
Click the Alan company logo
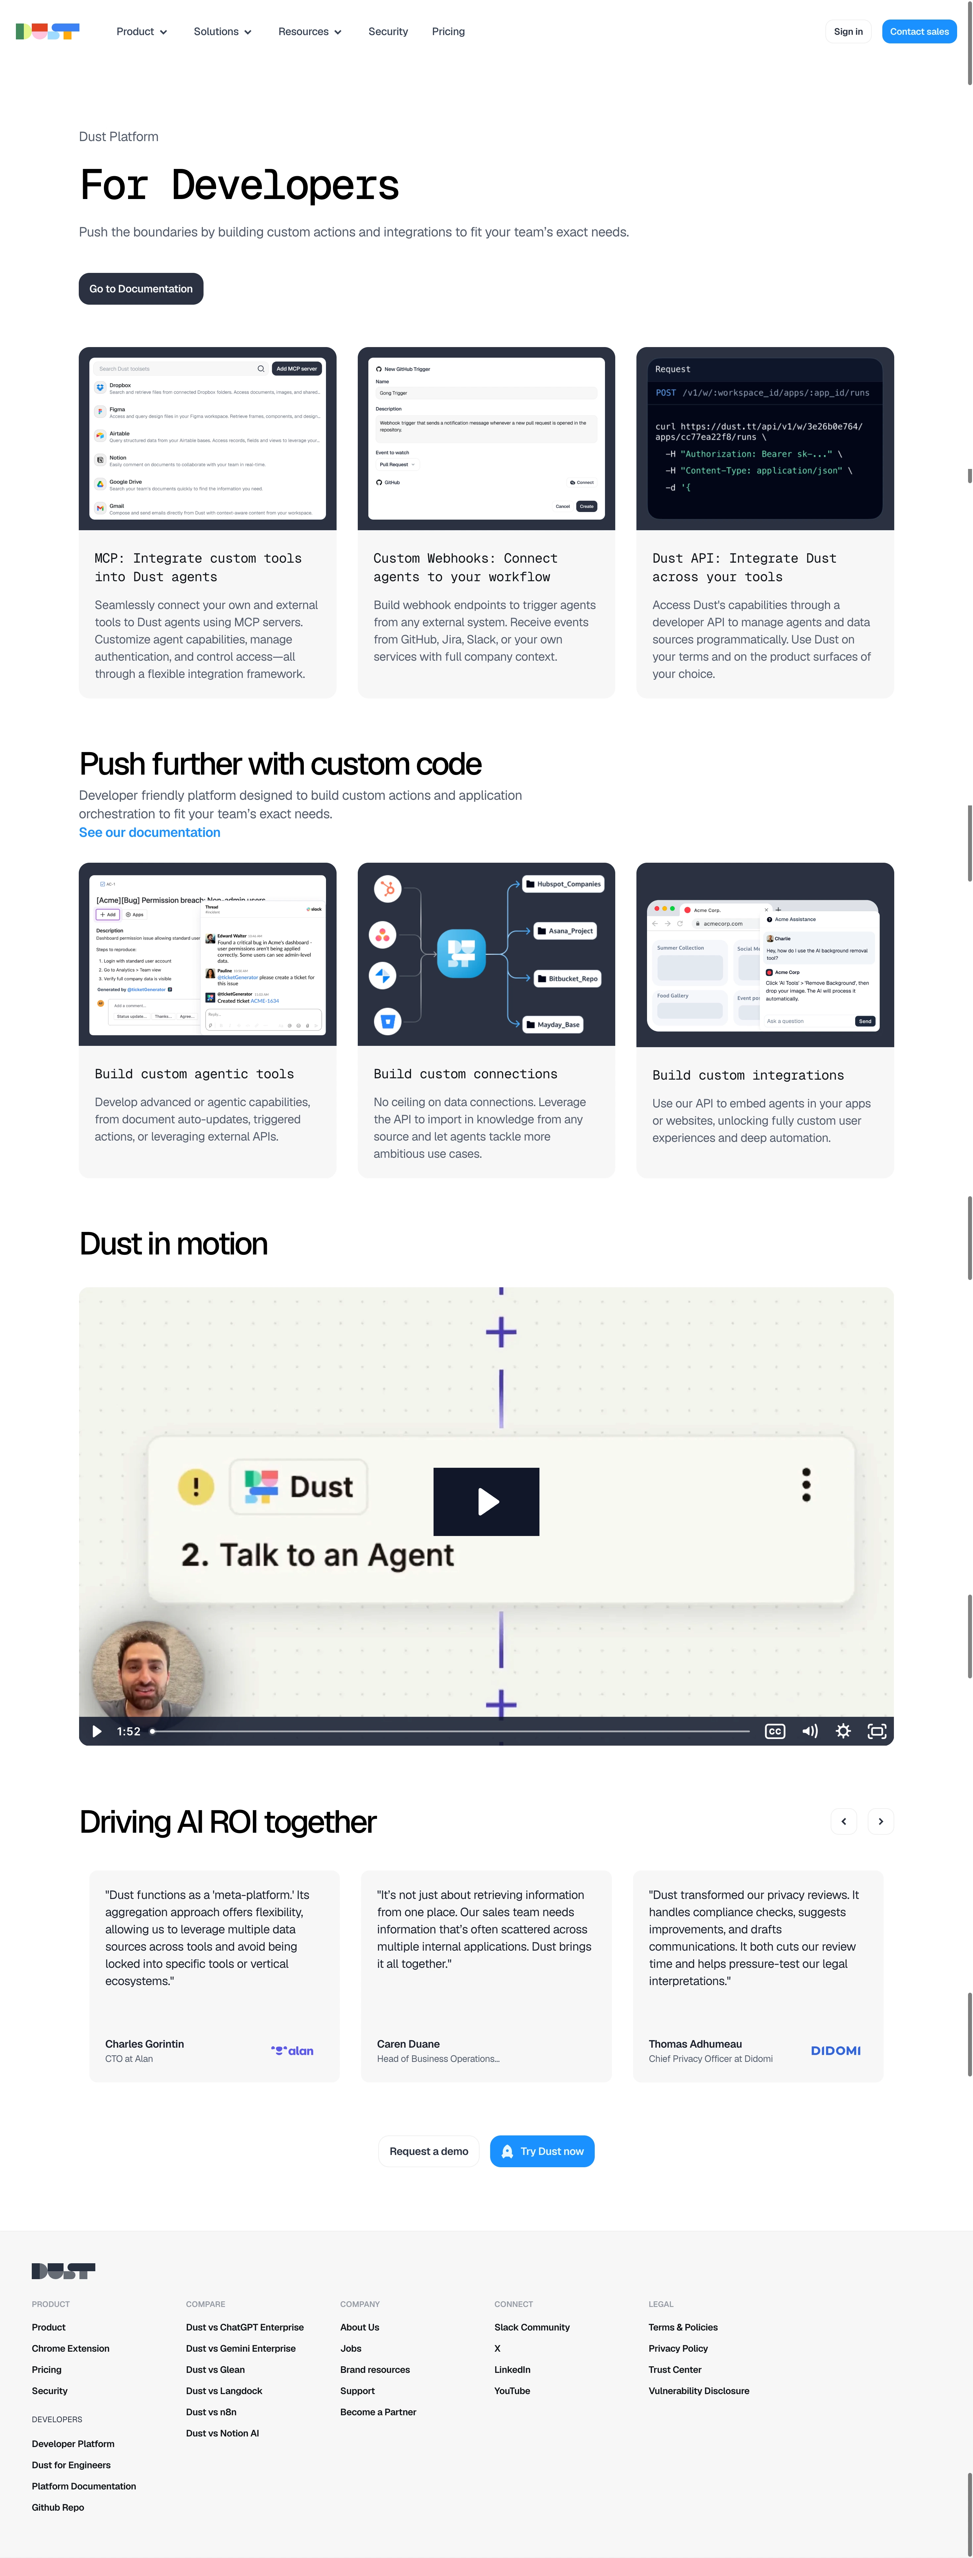293,2051
